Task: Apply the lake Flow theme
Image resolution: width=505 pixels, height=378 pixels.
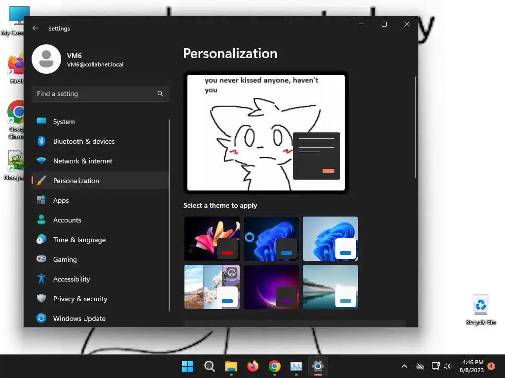Action: tap(330, 287)
